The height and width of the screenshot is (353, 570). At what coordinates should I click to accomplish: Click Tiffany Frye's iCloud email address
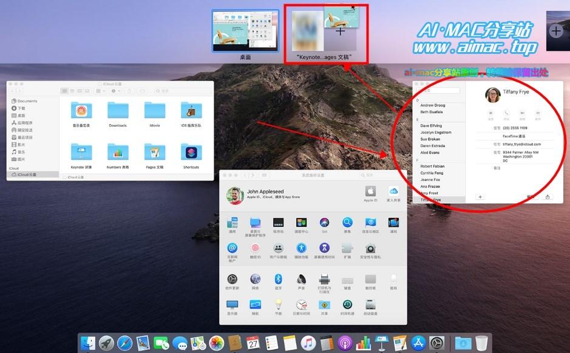(521, 144)
